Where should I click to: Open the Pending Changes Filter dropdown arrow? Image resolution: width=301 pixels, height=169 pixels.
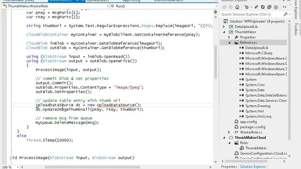251,8
